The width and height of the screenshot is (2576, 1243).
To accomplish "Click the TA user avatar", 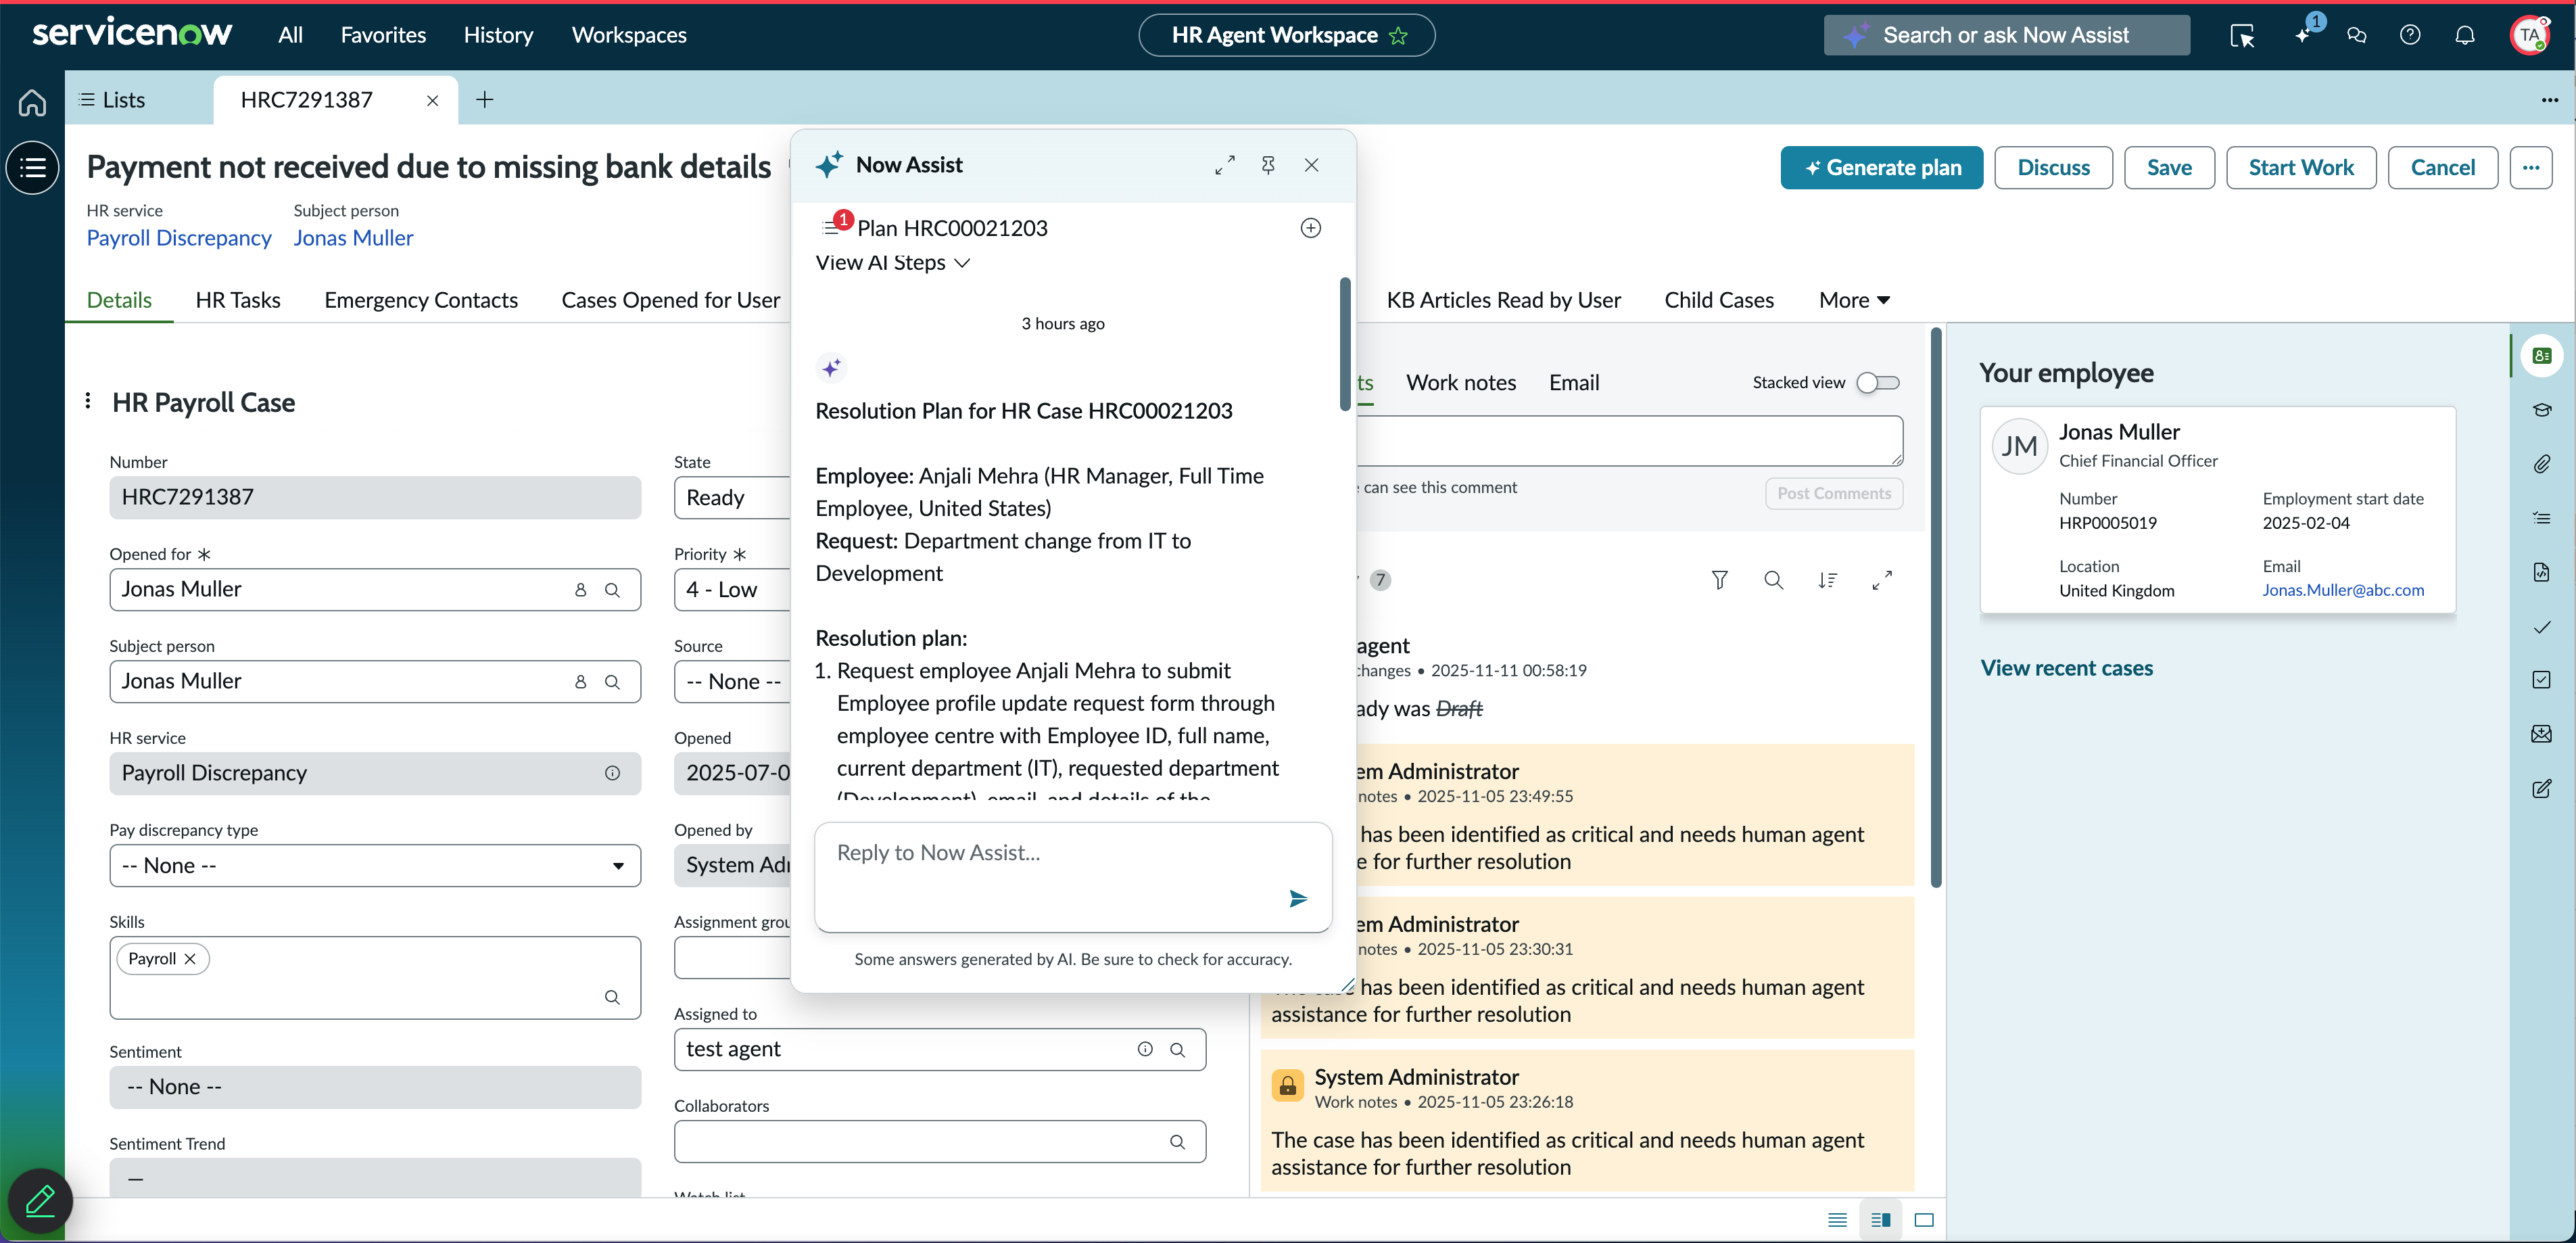I will point(2530,36).
